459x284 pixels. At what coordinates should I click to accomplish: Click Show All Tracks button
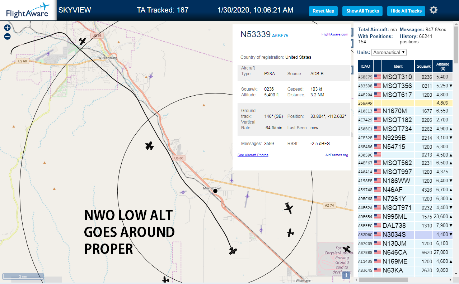362,11
